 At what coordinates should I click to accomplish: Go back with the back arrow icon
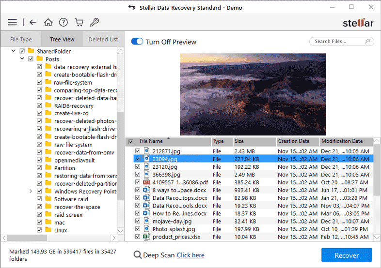[32, 22]
